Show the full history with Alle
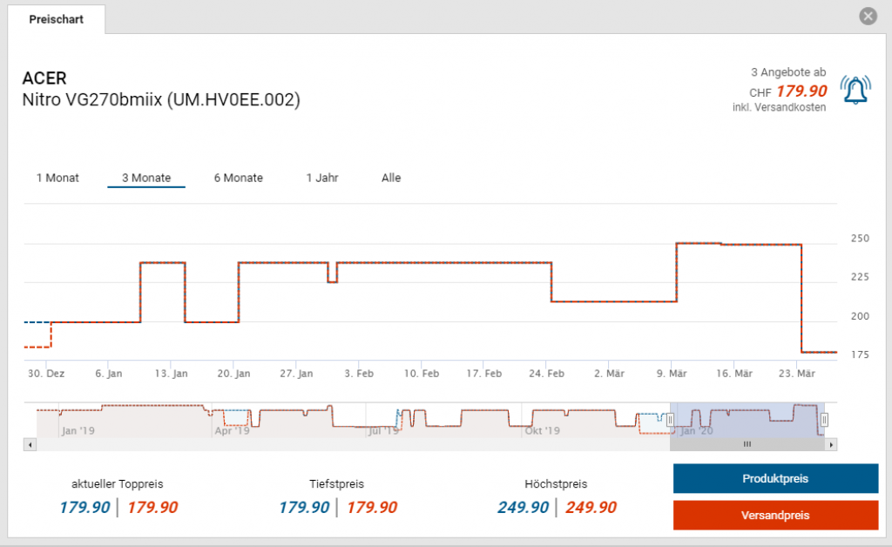 (391, 178)
